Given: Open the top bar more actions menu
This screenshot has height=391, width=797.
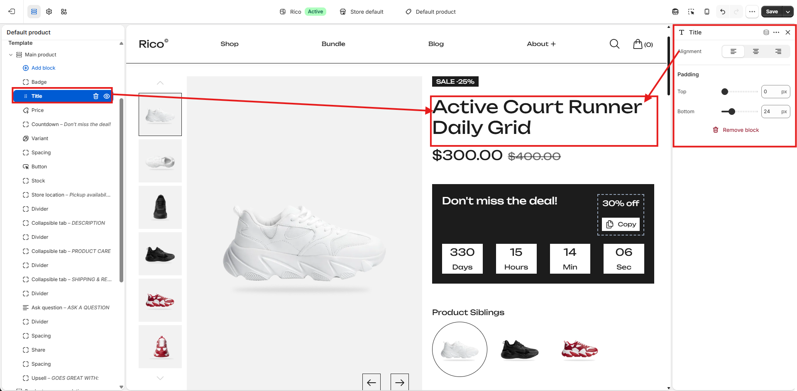Looking at the screenshot, I should click(752, 12).
